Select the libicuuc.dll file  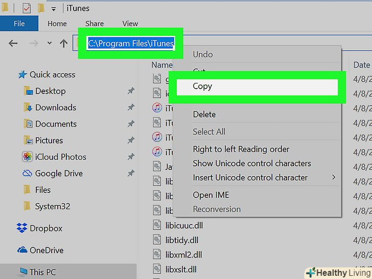184,225
